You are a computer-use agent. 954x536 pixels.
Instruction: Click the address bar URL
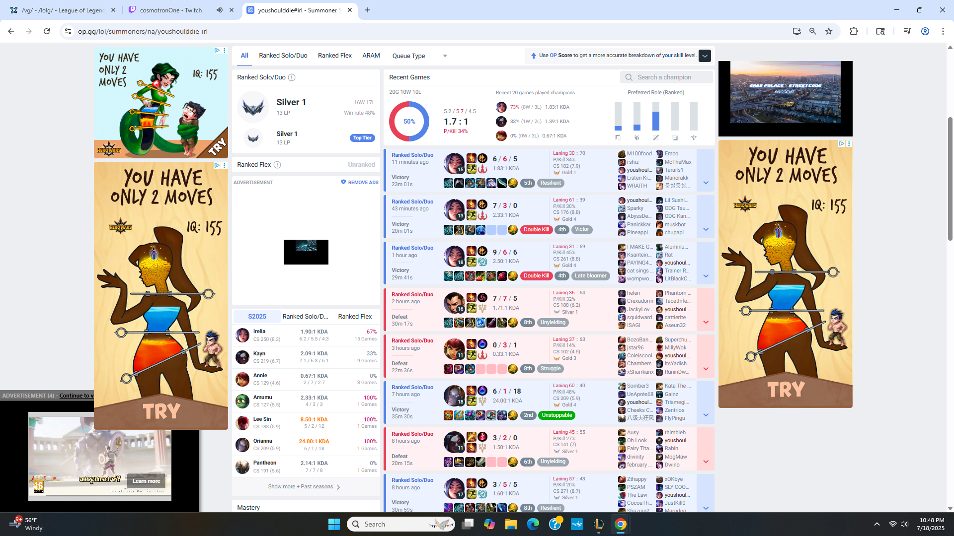point(143,31)
